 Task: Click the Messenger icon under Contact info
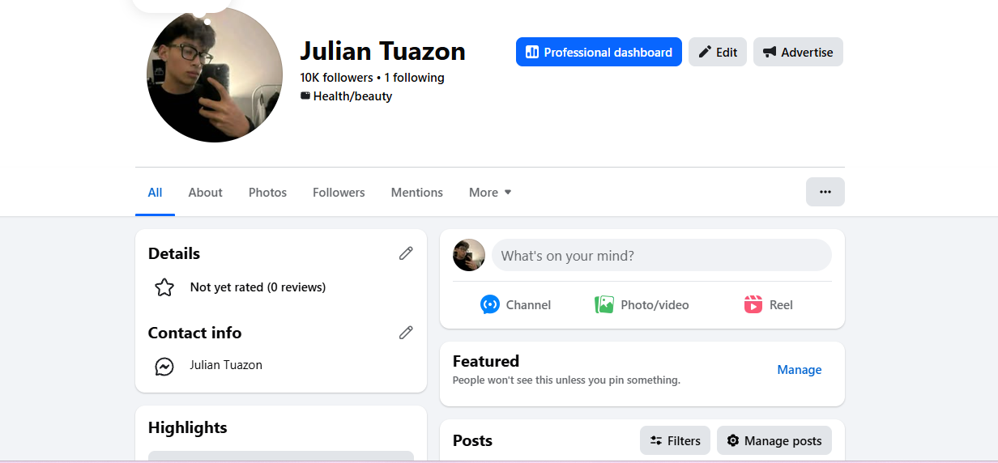(x=164, y=367)
